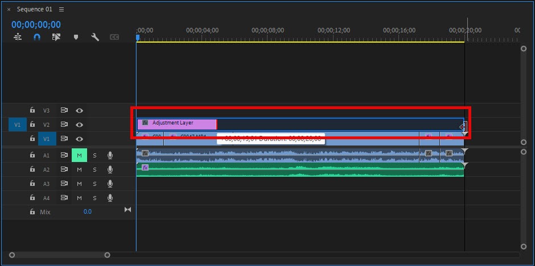Solo track A3
This screenshot has height=266, width=535.
click(94, 184)
